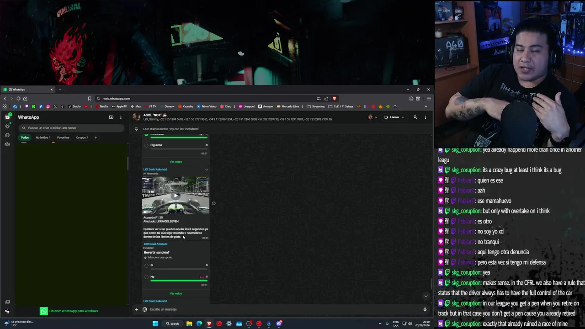Click Obtener WhatsApp para Windows

69,311
